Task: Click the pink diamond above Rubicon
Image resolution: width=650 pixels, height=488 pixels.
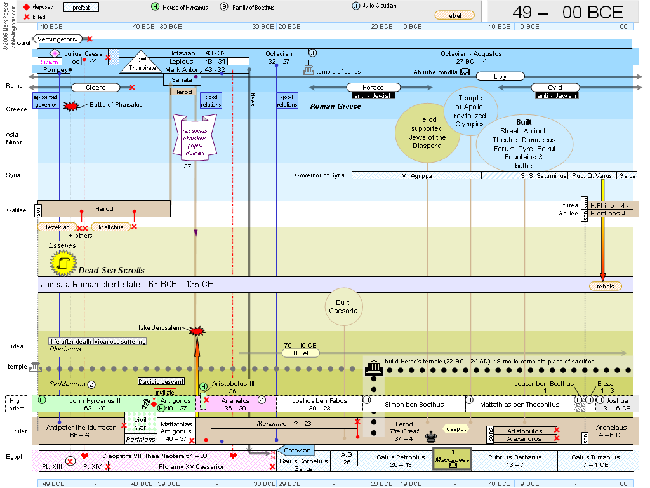Action: click(55, 53)
